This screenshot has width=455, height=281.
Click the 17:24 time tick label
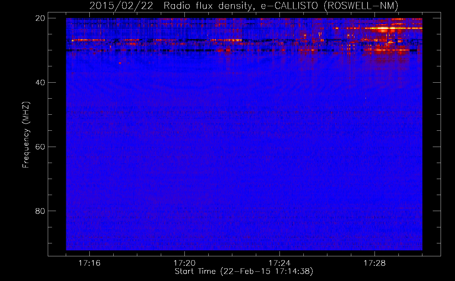[280, 263]
